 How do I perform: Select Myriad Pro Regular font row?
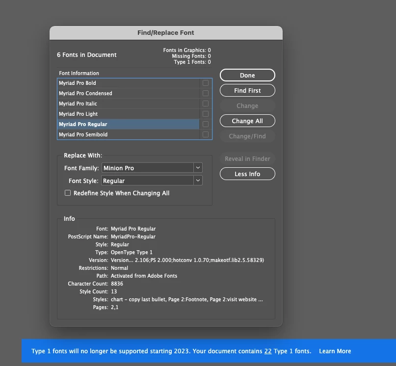(128, 124)
